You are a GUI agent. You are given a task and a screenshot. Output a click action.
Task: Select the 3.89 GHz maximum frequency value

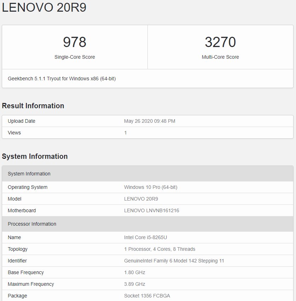[135, 284]
